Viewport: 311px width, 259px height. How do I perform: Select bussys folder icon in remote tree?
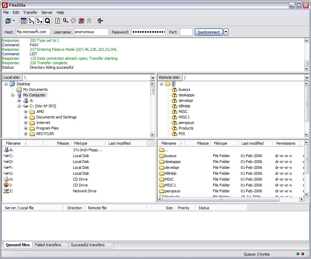[175, 89]
